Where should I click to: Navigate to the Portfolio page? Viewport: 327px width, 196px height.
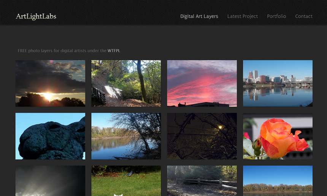(x=276, y=16)
